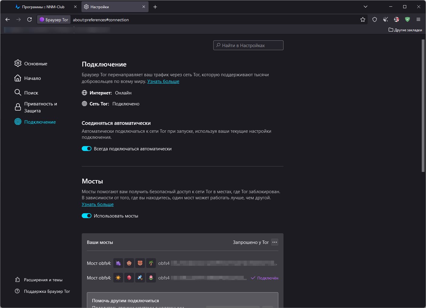Open the hamburger application menu
The image size is (426, 308).
pos(418,20)
